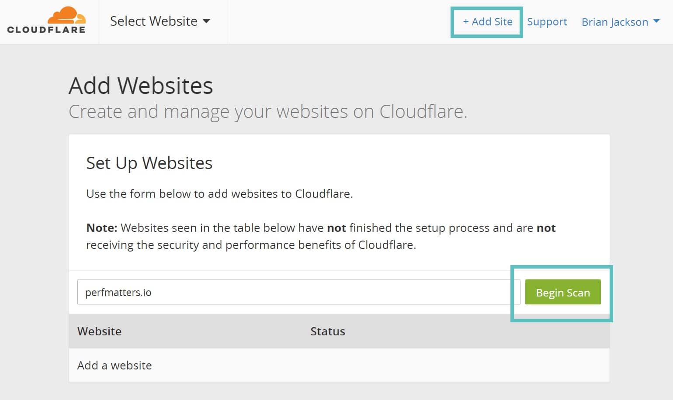The image size is (673, 400).
Task: Click the Set Up Websites panel title
Action: 149,163
